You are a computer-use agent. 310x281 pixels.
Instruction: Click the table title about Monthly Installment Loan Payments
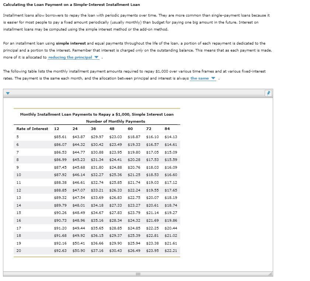(97, 114)
